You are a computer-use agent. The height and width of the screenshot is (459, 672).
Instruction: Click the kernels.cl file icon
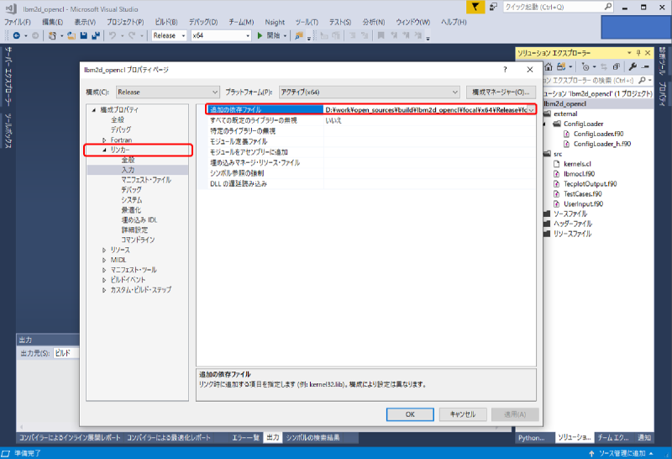click(x=556, y=164)
